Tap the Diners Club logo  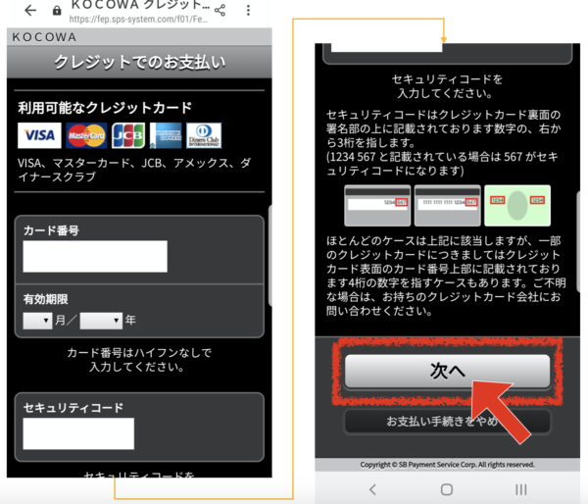[204, 135]
